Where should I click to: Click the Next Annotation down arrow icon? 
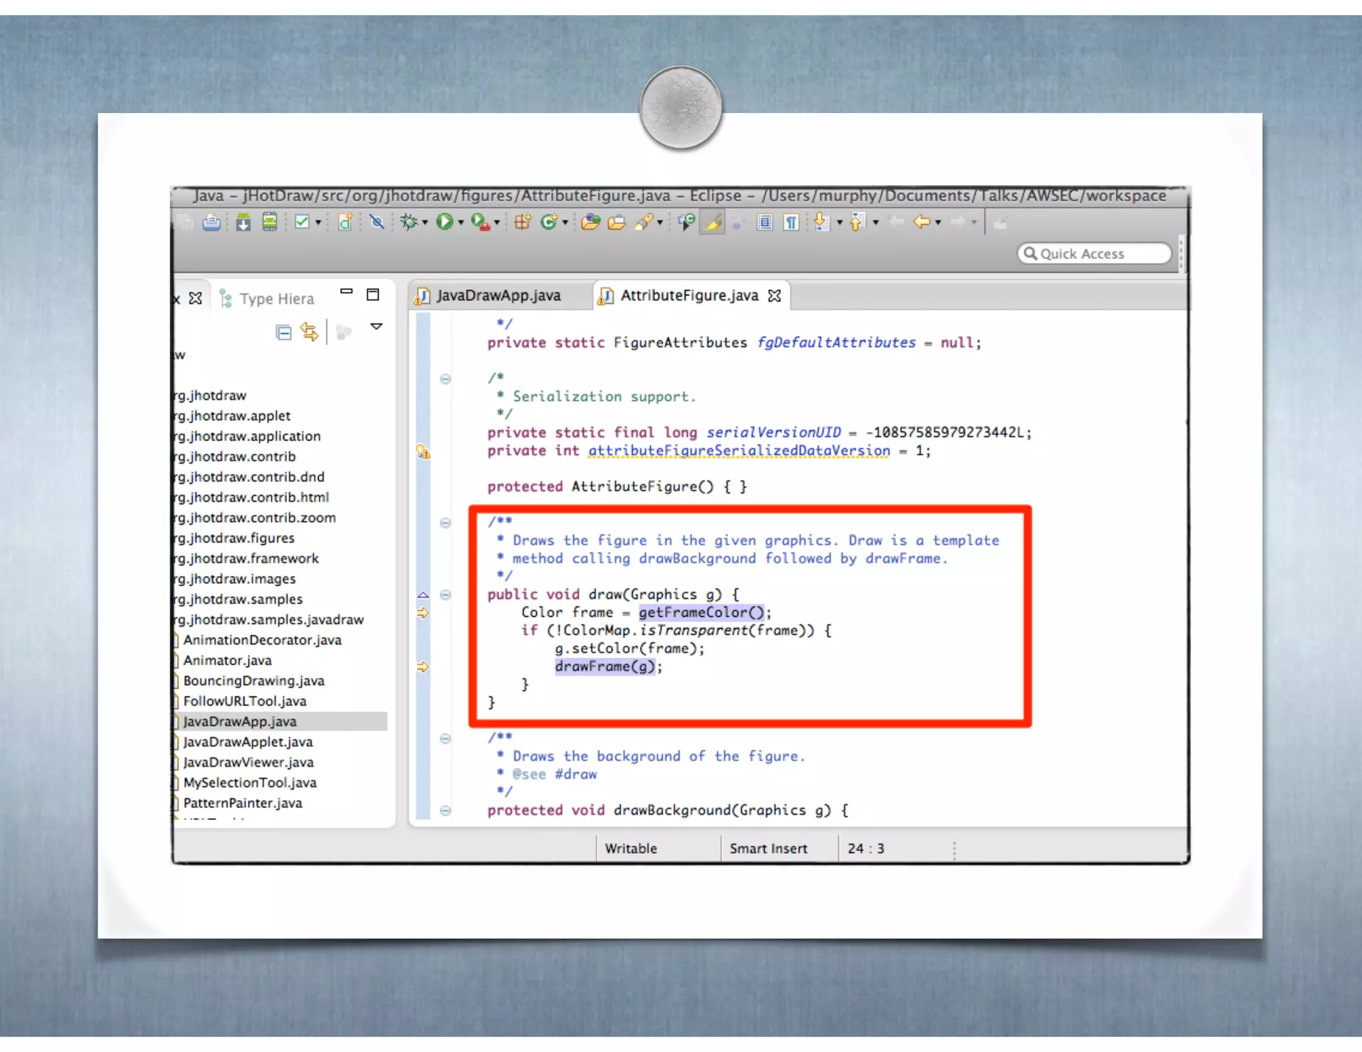(822, 222)
